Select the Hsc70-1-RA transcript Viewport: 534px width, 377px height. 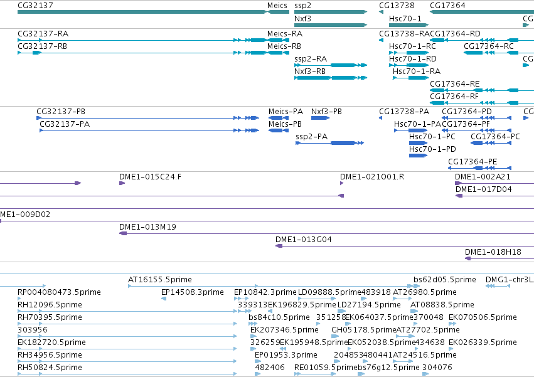click(x=417, y=71)
